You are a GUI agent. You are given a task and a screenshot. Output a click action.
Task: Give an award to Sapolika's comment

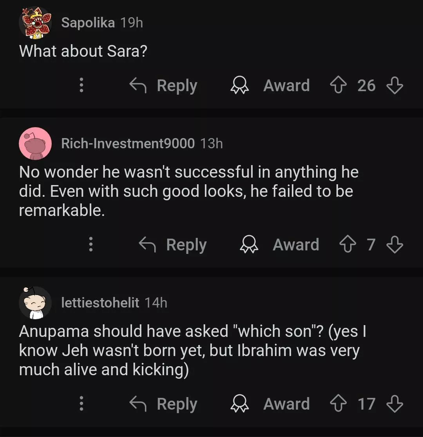tap(270, 85)
